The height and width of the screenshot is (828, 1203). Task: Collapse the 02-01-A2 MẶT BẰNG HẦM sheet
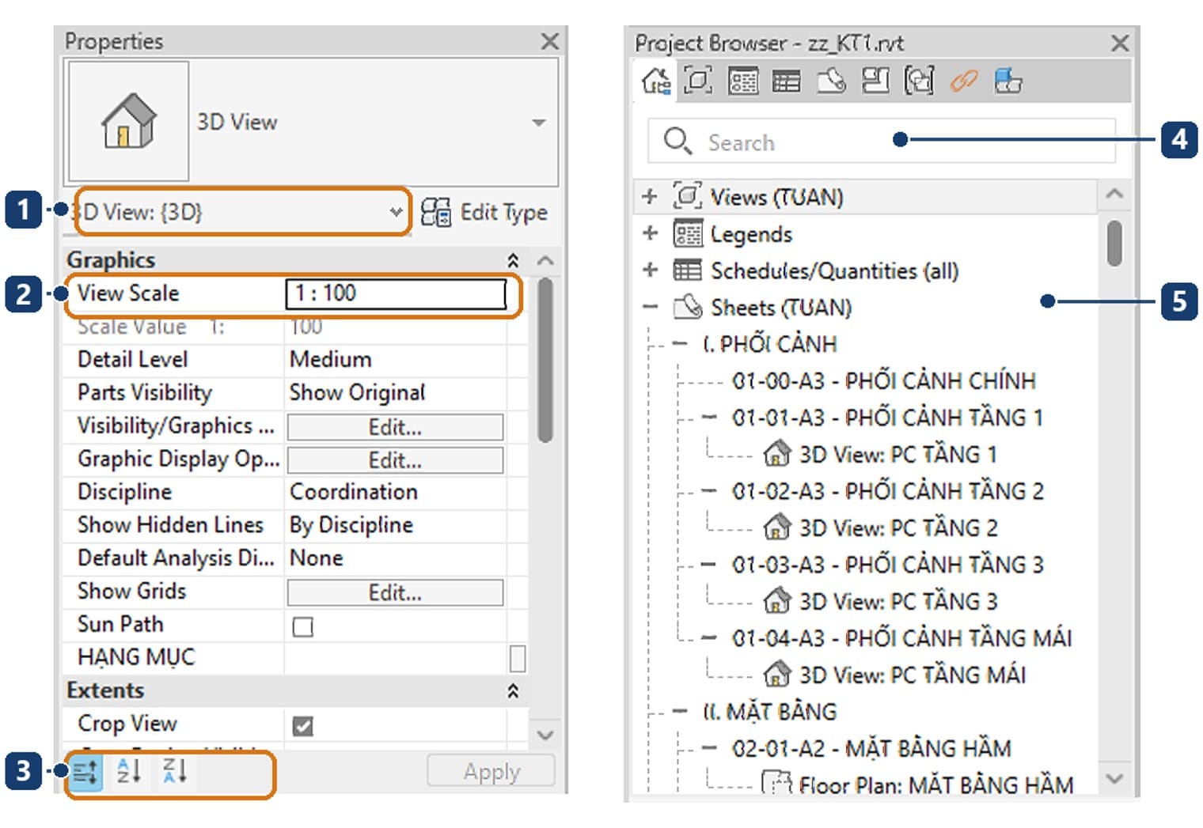click(x=709, y=747)
